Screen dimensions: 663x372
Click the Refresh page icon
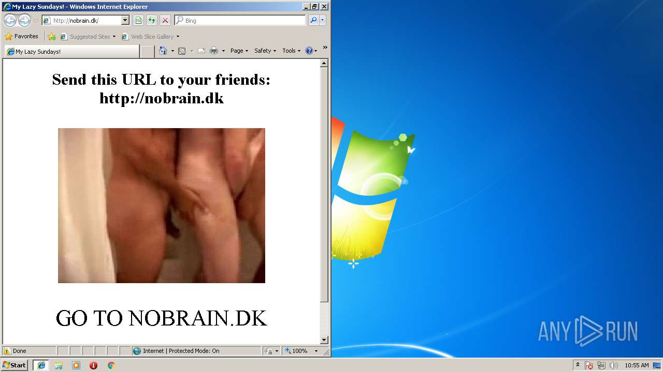click(x=152, y=21)
